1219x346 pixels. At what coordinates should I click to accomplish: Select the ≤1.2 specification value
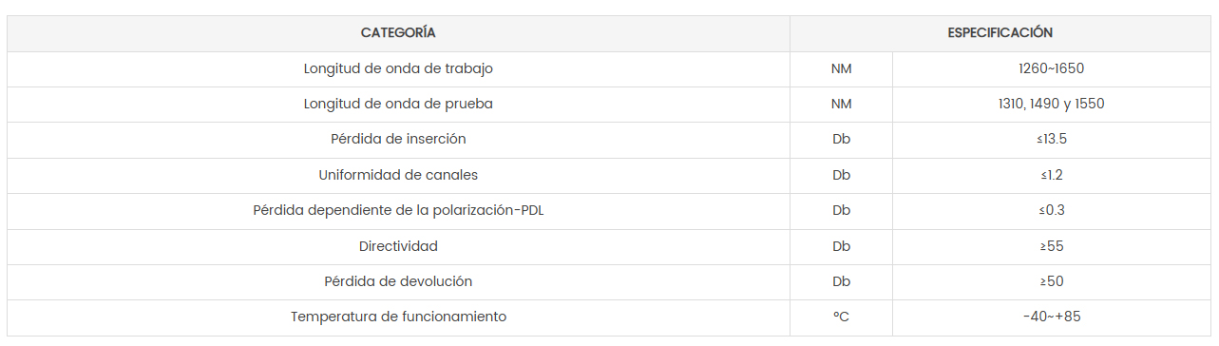click(x=1052, y=176)
